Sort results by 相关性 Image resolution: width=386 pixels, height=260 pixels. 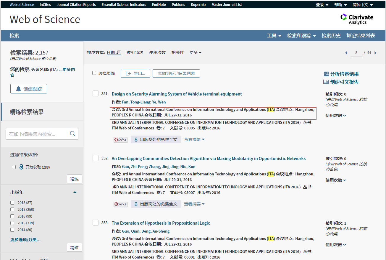point(178,52)
